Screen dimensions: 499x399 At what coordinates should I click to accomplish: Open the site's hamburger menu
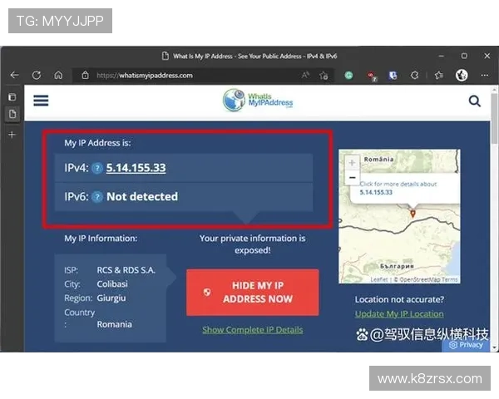click(x=41, y=101)
